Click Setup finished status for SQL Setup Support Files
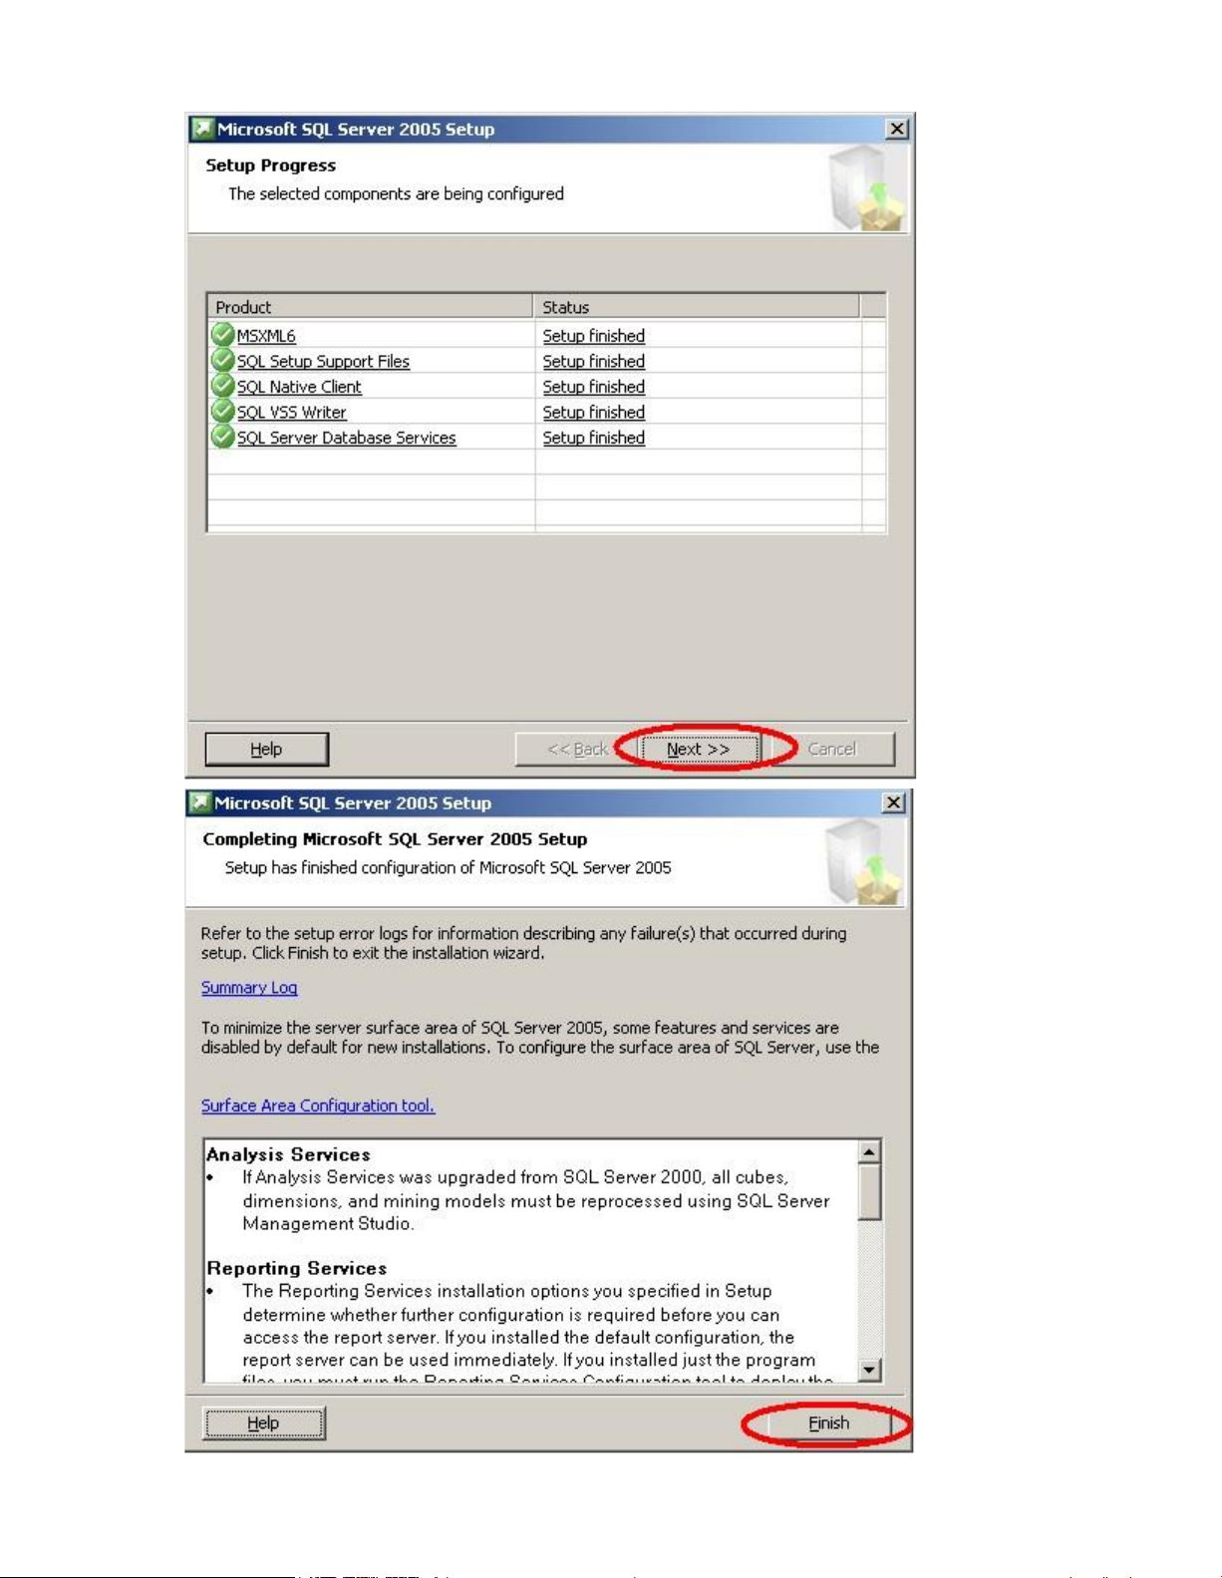1222x1578 pixels. click(x=593, y=362)
